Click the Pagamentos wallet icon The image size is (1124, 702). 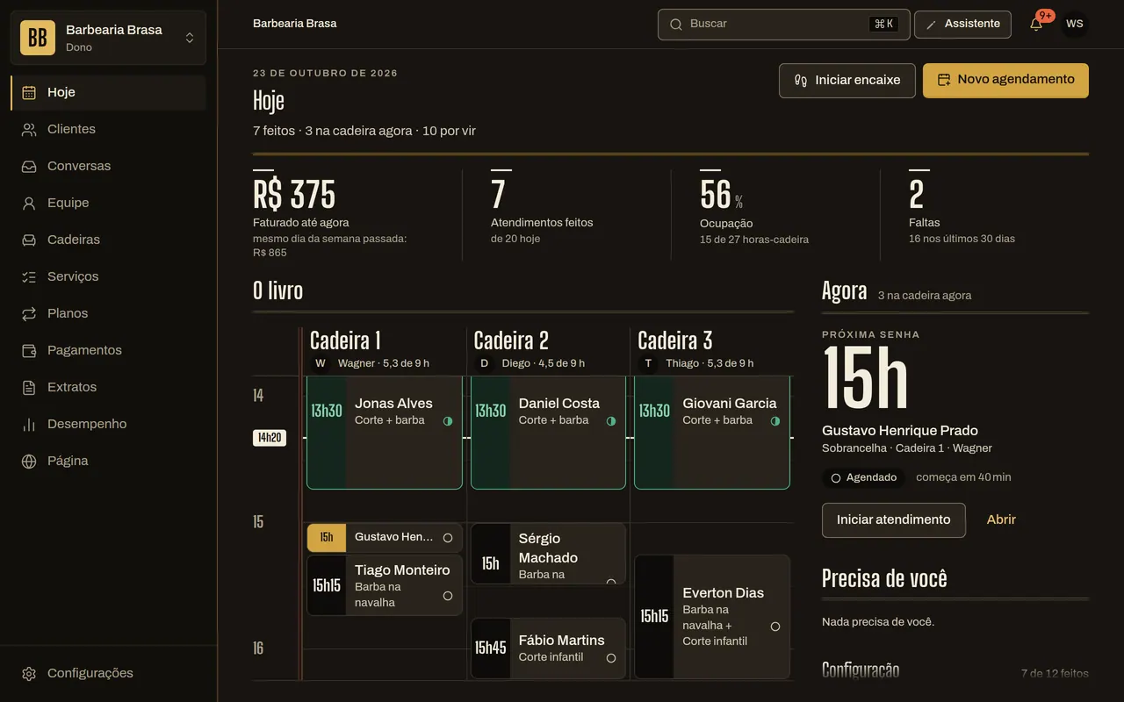29,350
